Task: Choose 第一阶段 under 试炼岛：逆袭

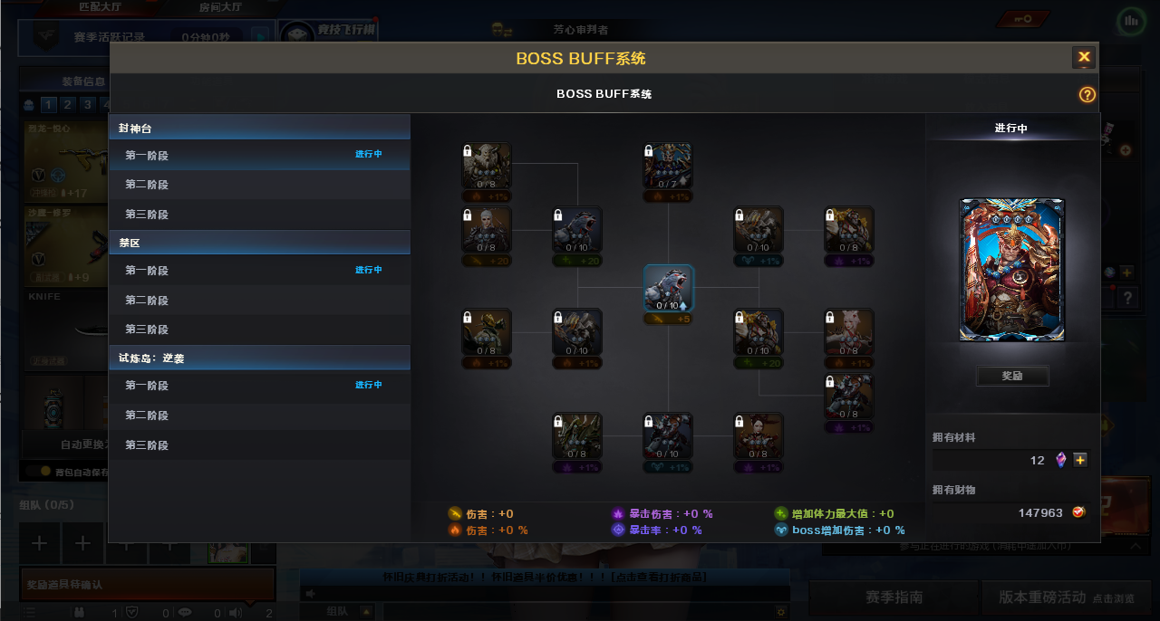Action: tap(259, 386)
